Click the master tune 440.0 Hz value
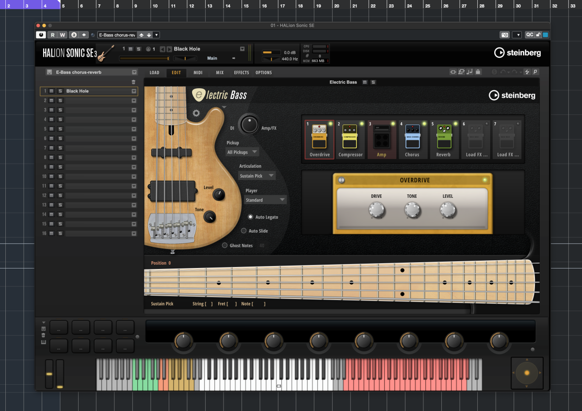Viewport: 582px width, 411px height. [x=290, y=59]
